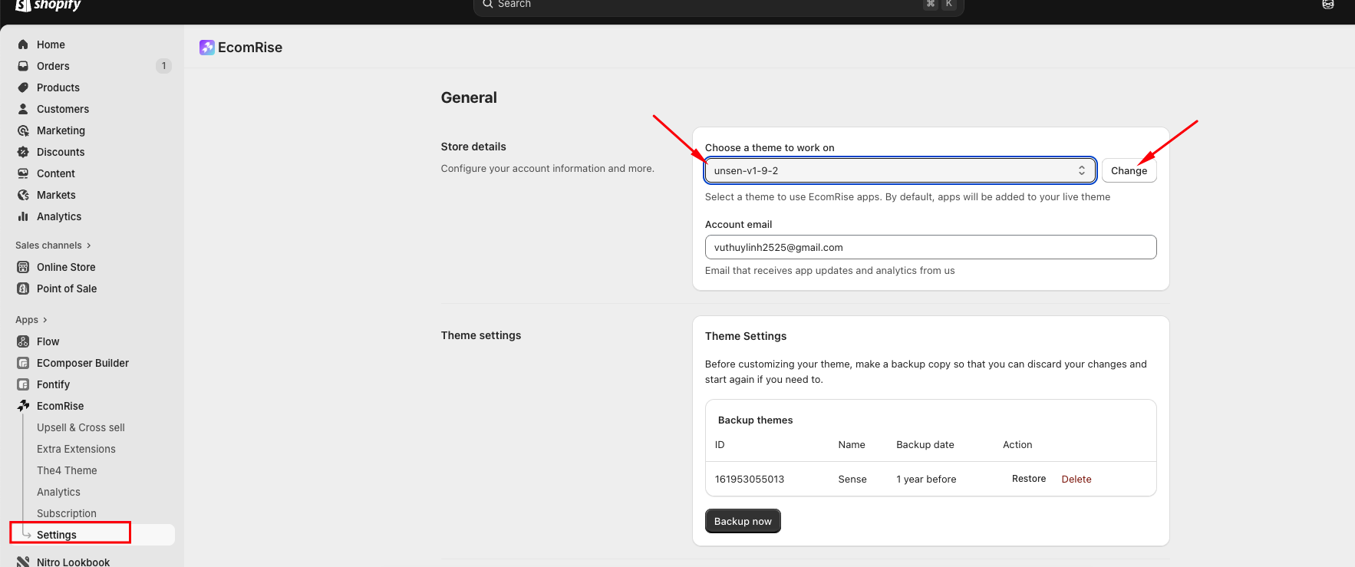Click the Online Store icon
Viewport: 1355px width, 567px height.
(23, 267)
